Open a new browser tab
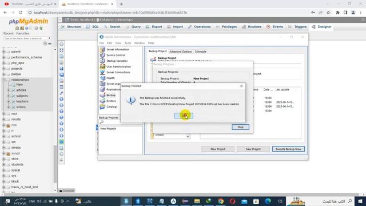This screenshot has width=366, height=206. 121,4
